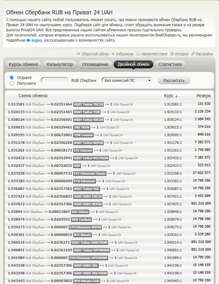This screenshot has width=219, height=284.
Task: Click the 'USDC USDC ERC20' badge
Action: click(88, 196)
